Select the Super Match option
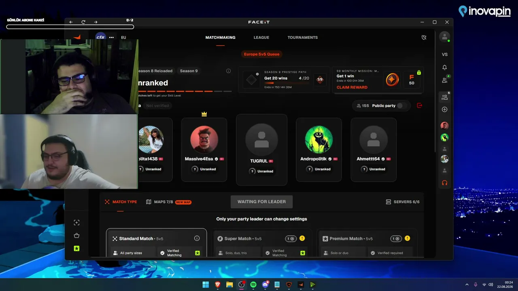Image resolution: width=518 pixels, height=291 pixels. pos(262,242)
